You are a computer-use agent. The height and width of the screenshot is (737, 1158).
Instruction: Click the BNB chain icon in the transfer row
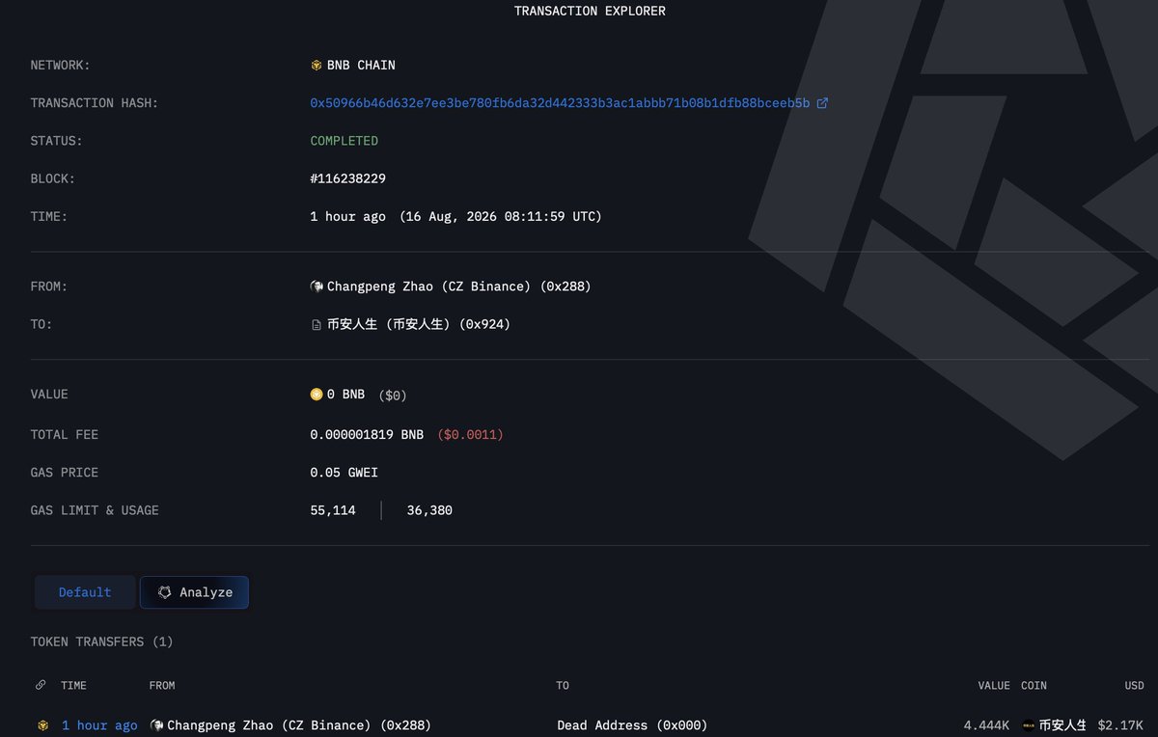coord(42,725)
